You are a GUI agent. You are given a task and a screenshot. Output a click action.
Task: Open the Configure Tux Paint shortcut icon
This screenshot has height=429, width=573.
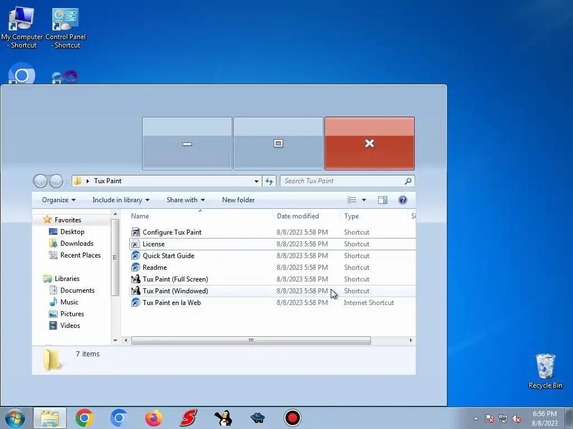coord(135,232)
